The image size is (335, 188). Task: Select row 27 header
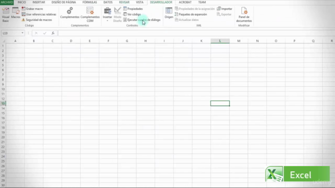pyautogui.click(x=3, y=171)
